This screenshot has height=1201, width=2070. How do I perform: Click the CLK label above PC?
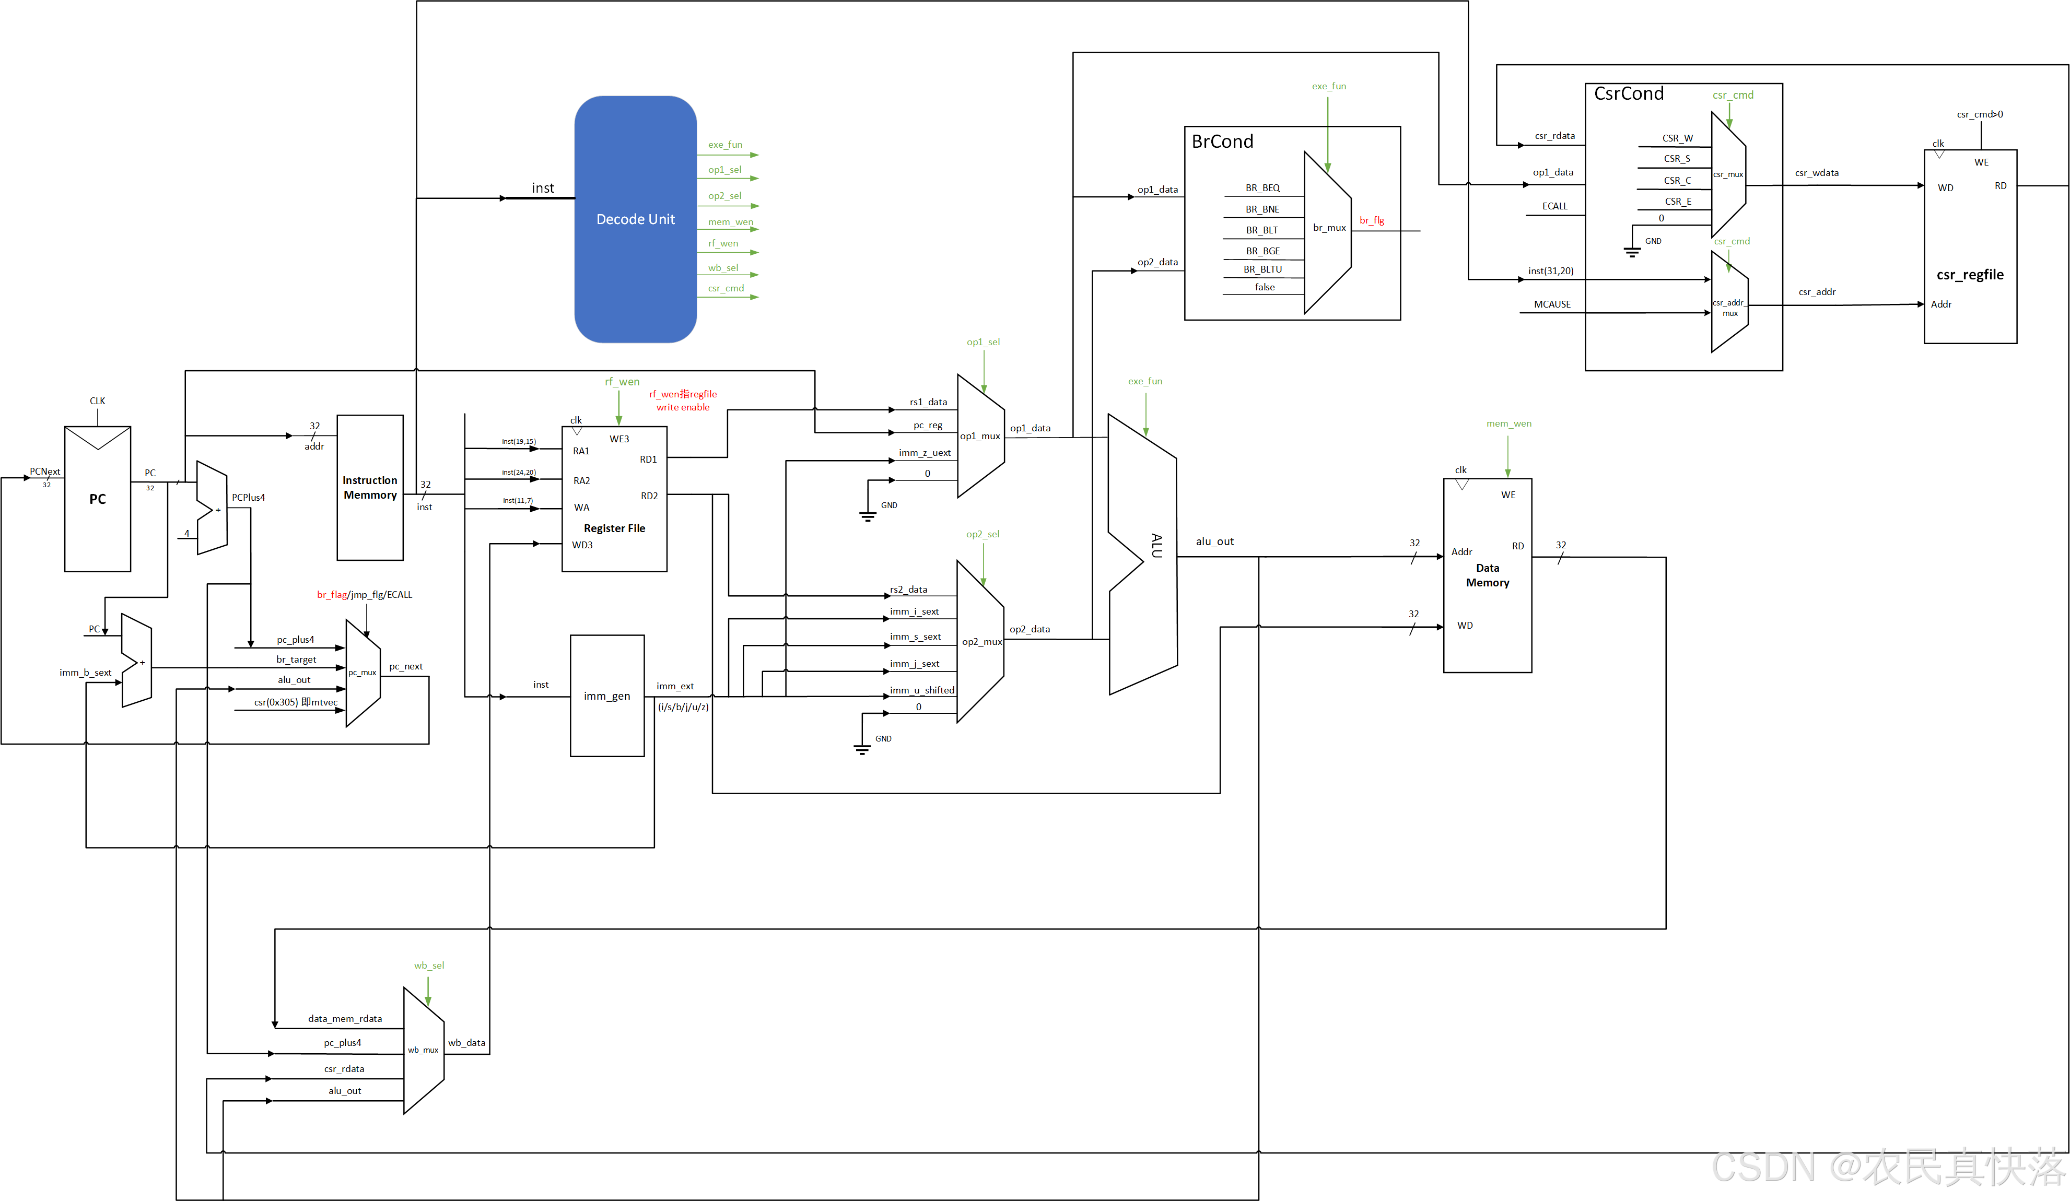click(x=98, y=402)
